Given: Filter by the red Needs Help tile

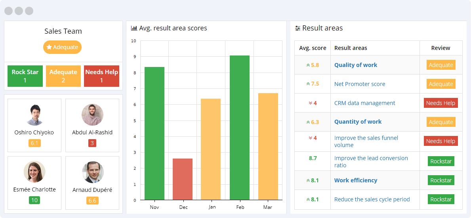Looking at the screenshot, I should (x=101, y=76).
